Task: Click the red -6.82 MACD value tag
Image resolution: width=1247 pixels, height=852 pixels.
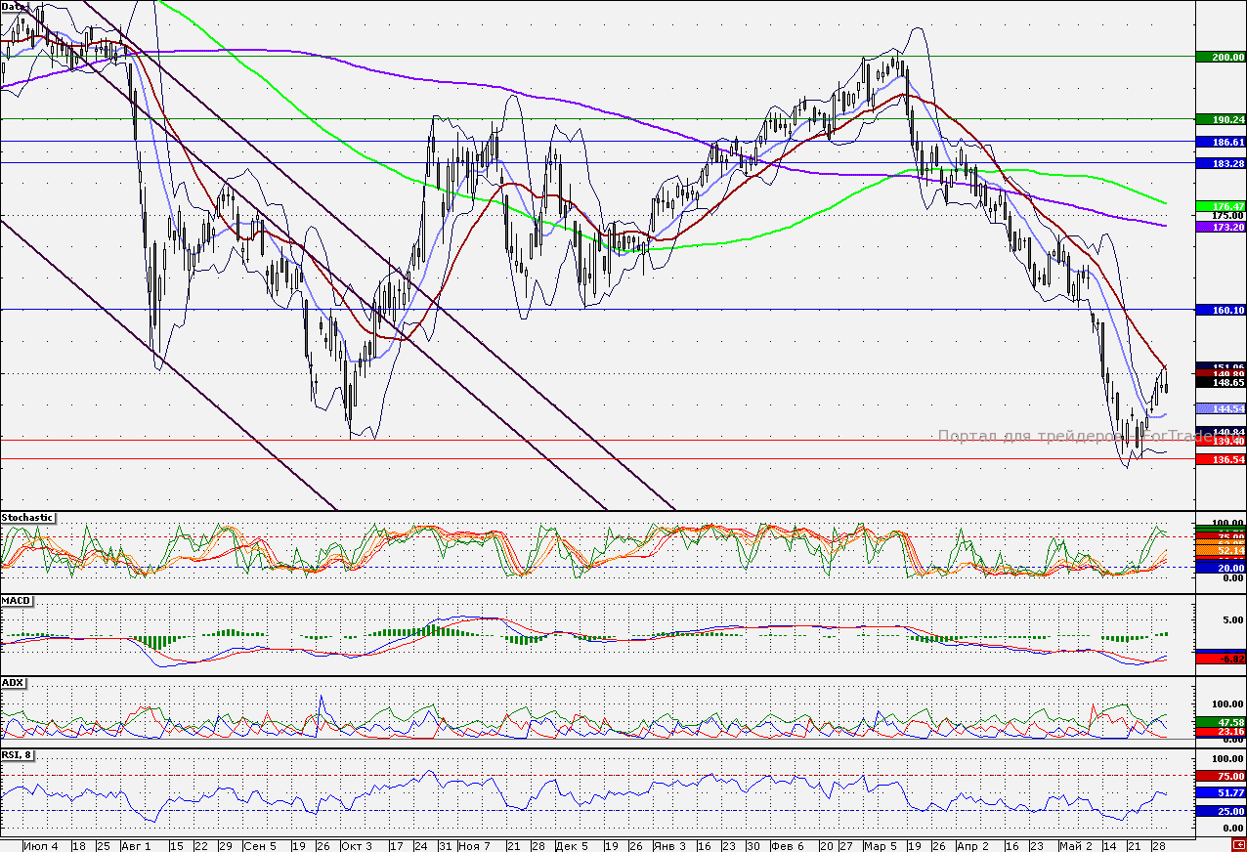Action: click(1221, 660)
